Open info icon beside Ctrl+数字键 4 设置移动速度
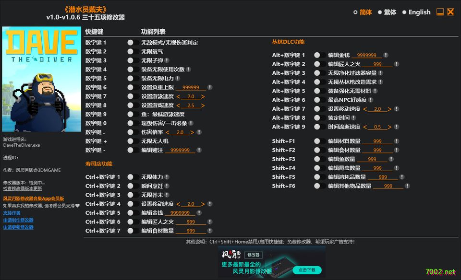 (x=210, y=204)
